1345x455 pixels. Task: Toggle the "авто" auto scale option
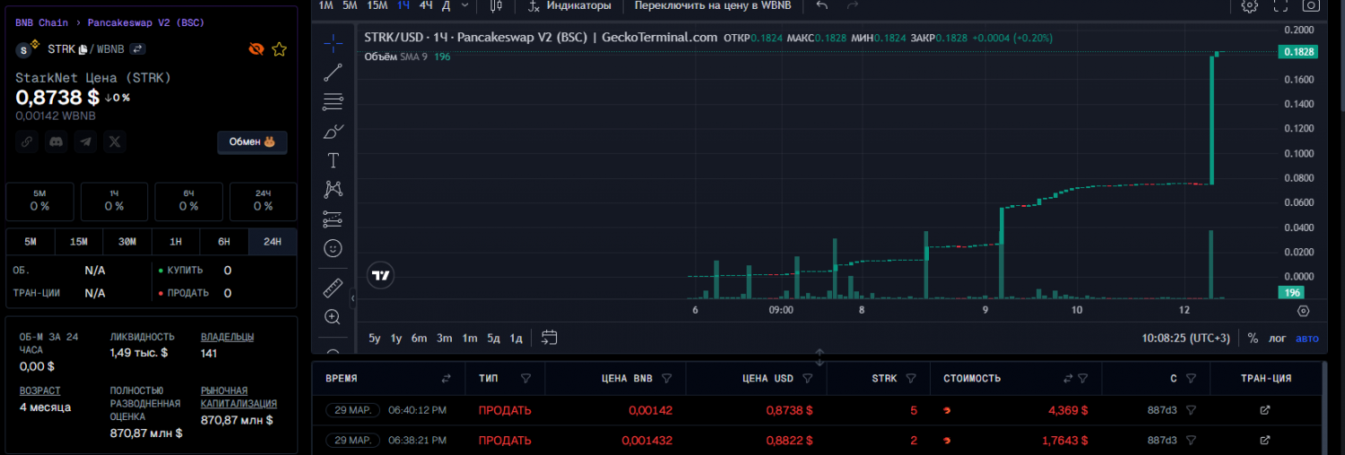coord(1307,338)
